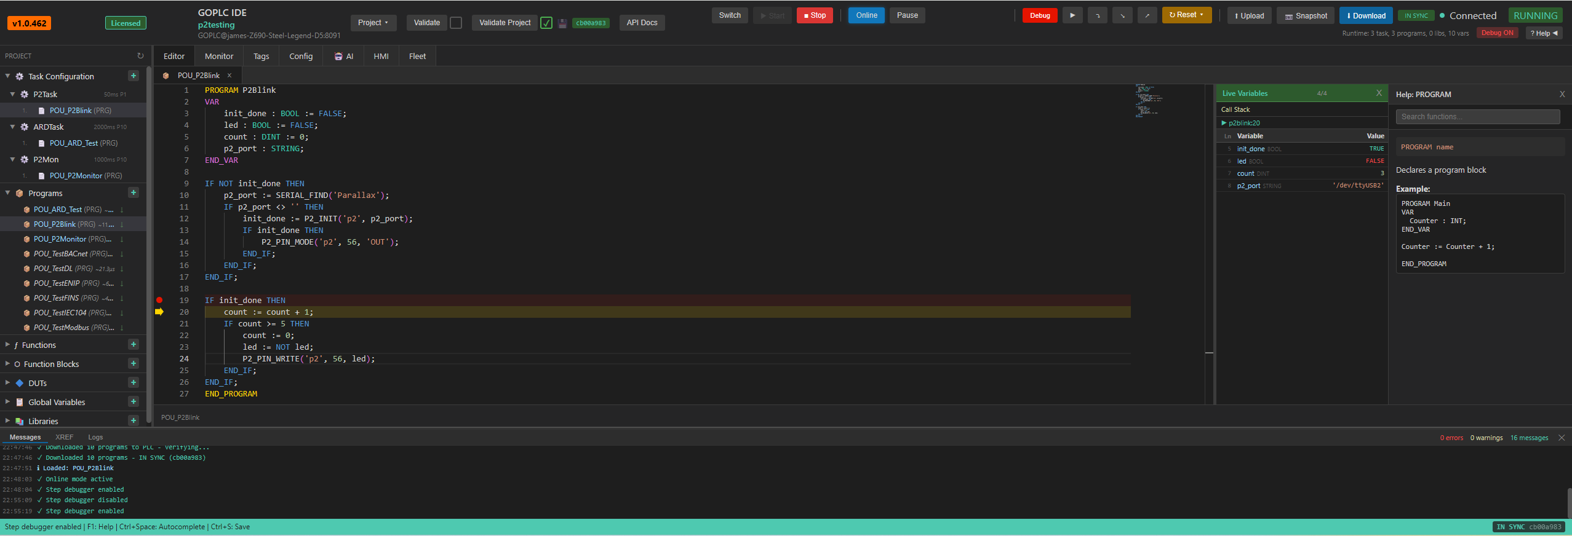Screen dimensions: 1572x536
Task: Click download arrow for POU_TestDL program
Action: [x=122, y=269]
